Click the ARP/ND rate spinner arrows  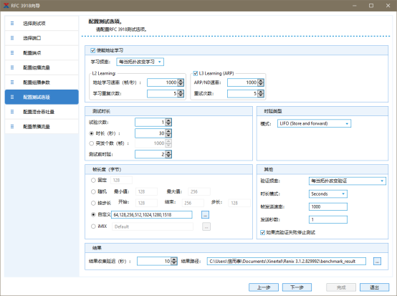[x=261, y=82]
